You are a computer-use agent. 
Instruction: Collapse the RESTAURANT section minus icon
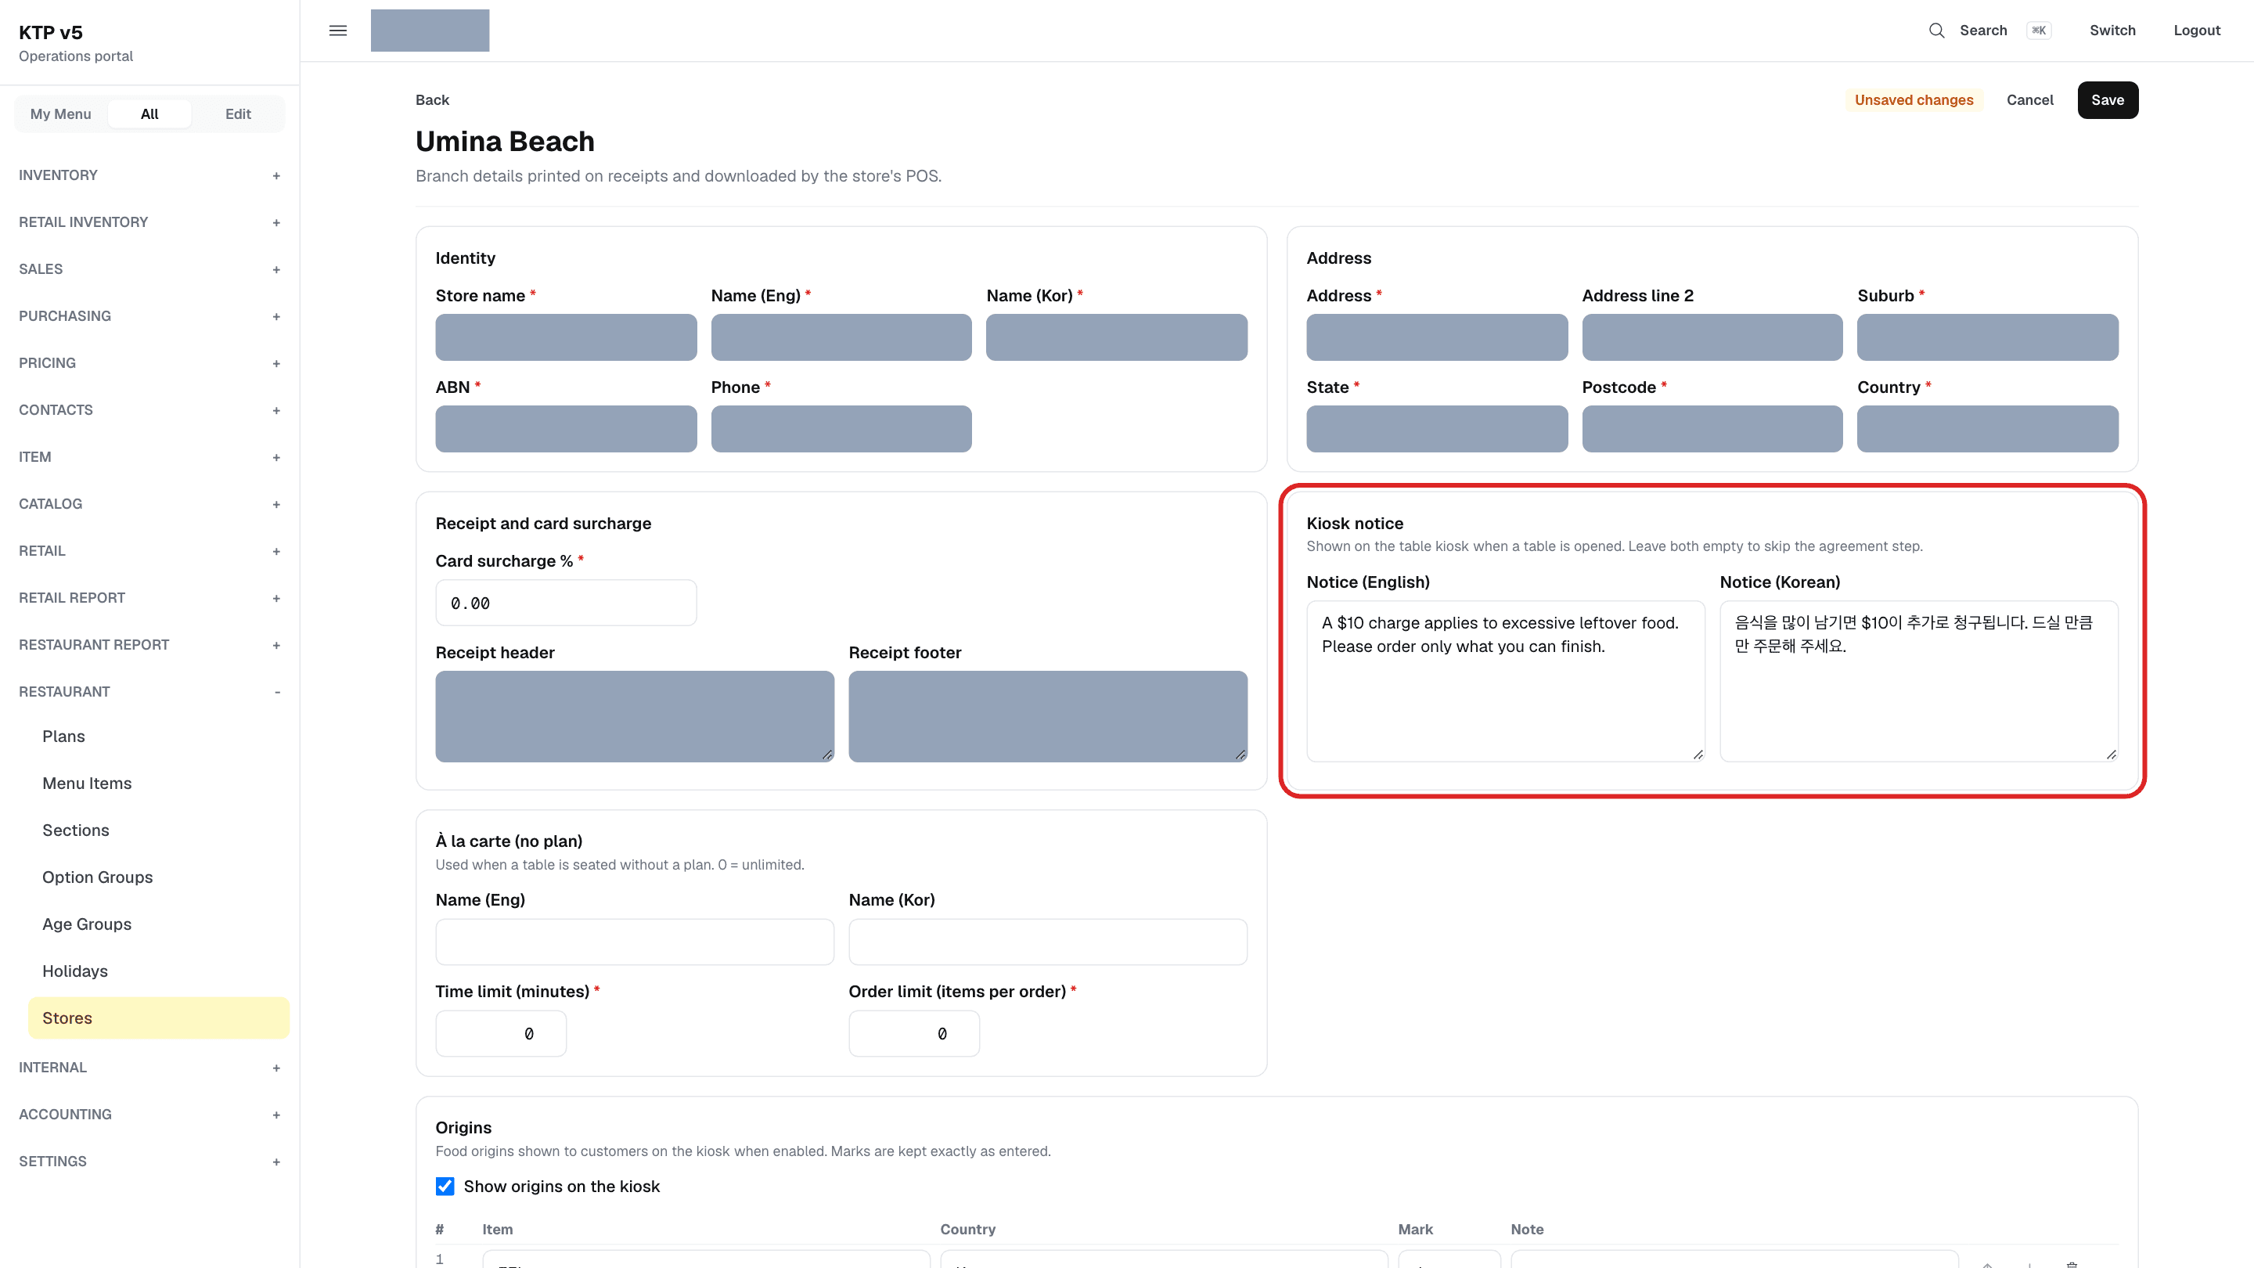[x=276, y=692]
